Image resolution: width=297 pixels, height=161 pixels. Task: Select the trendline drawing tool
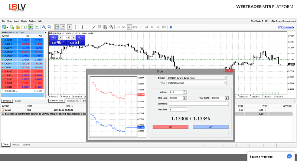pyautogui.click(x=94, y=27)
